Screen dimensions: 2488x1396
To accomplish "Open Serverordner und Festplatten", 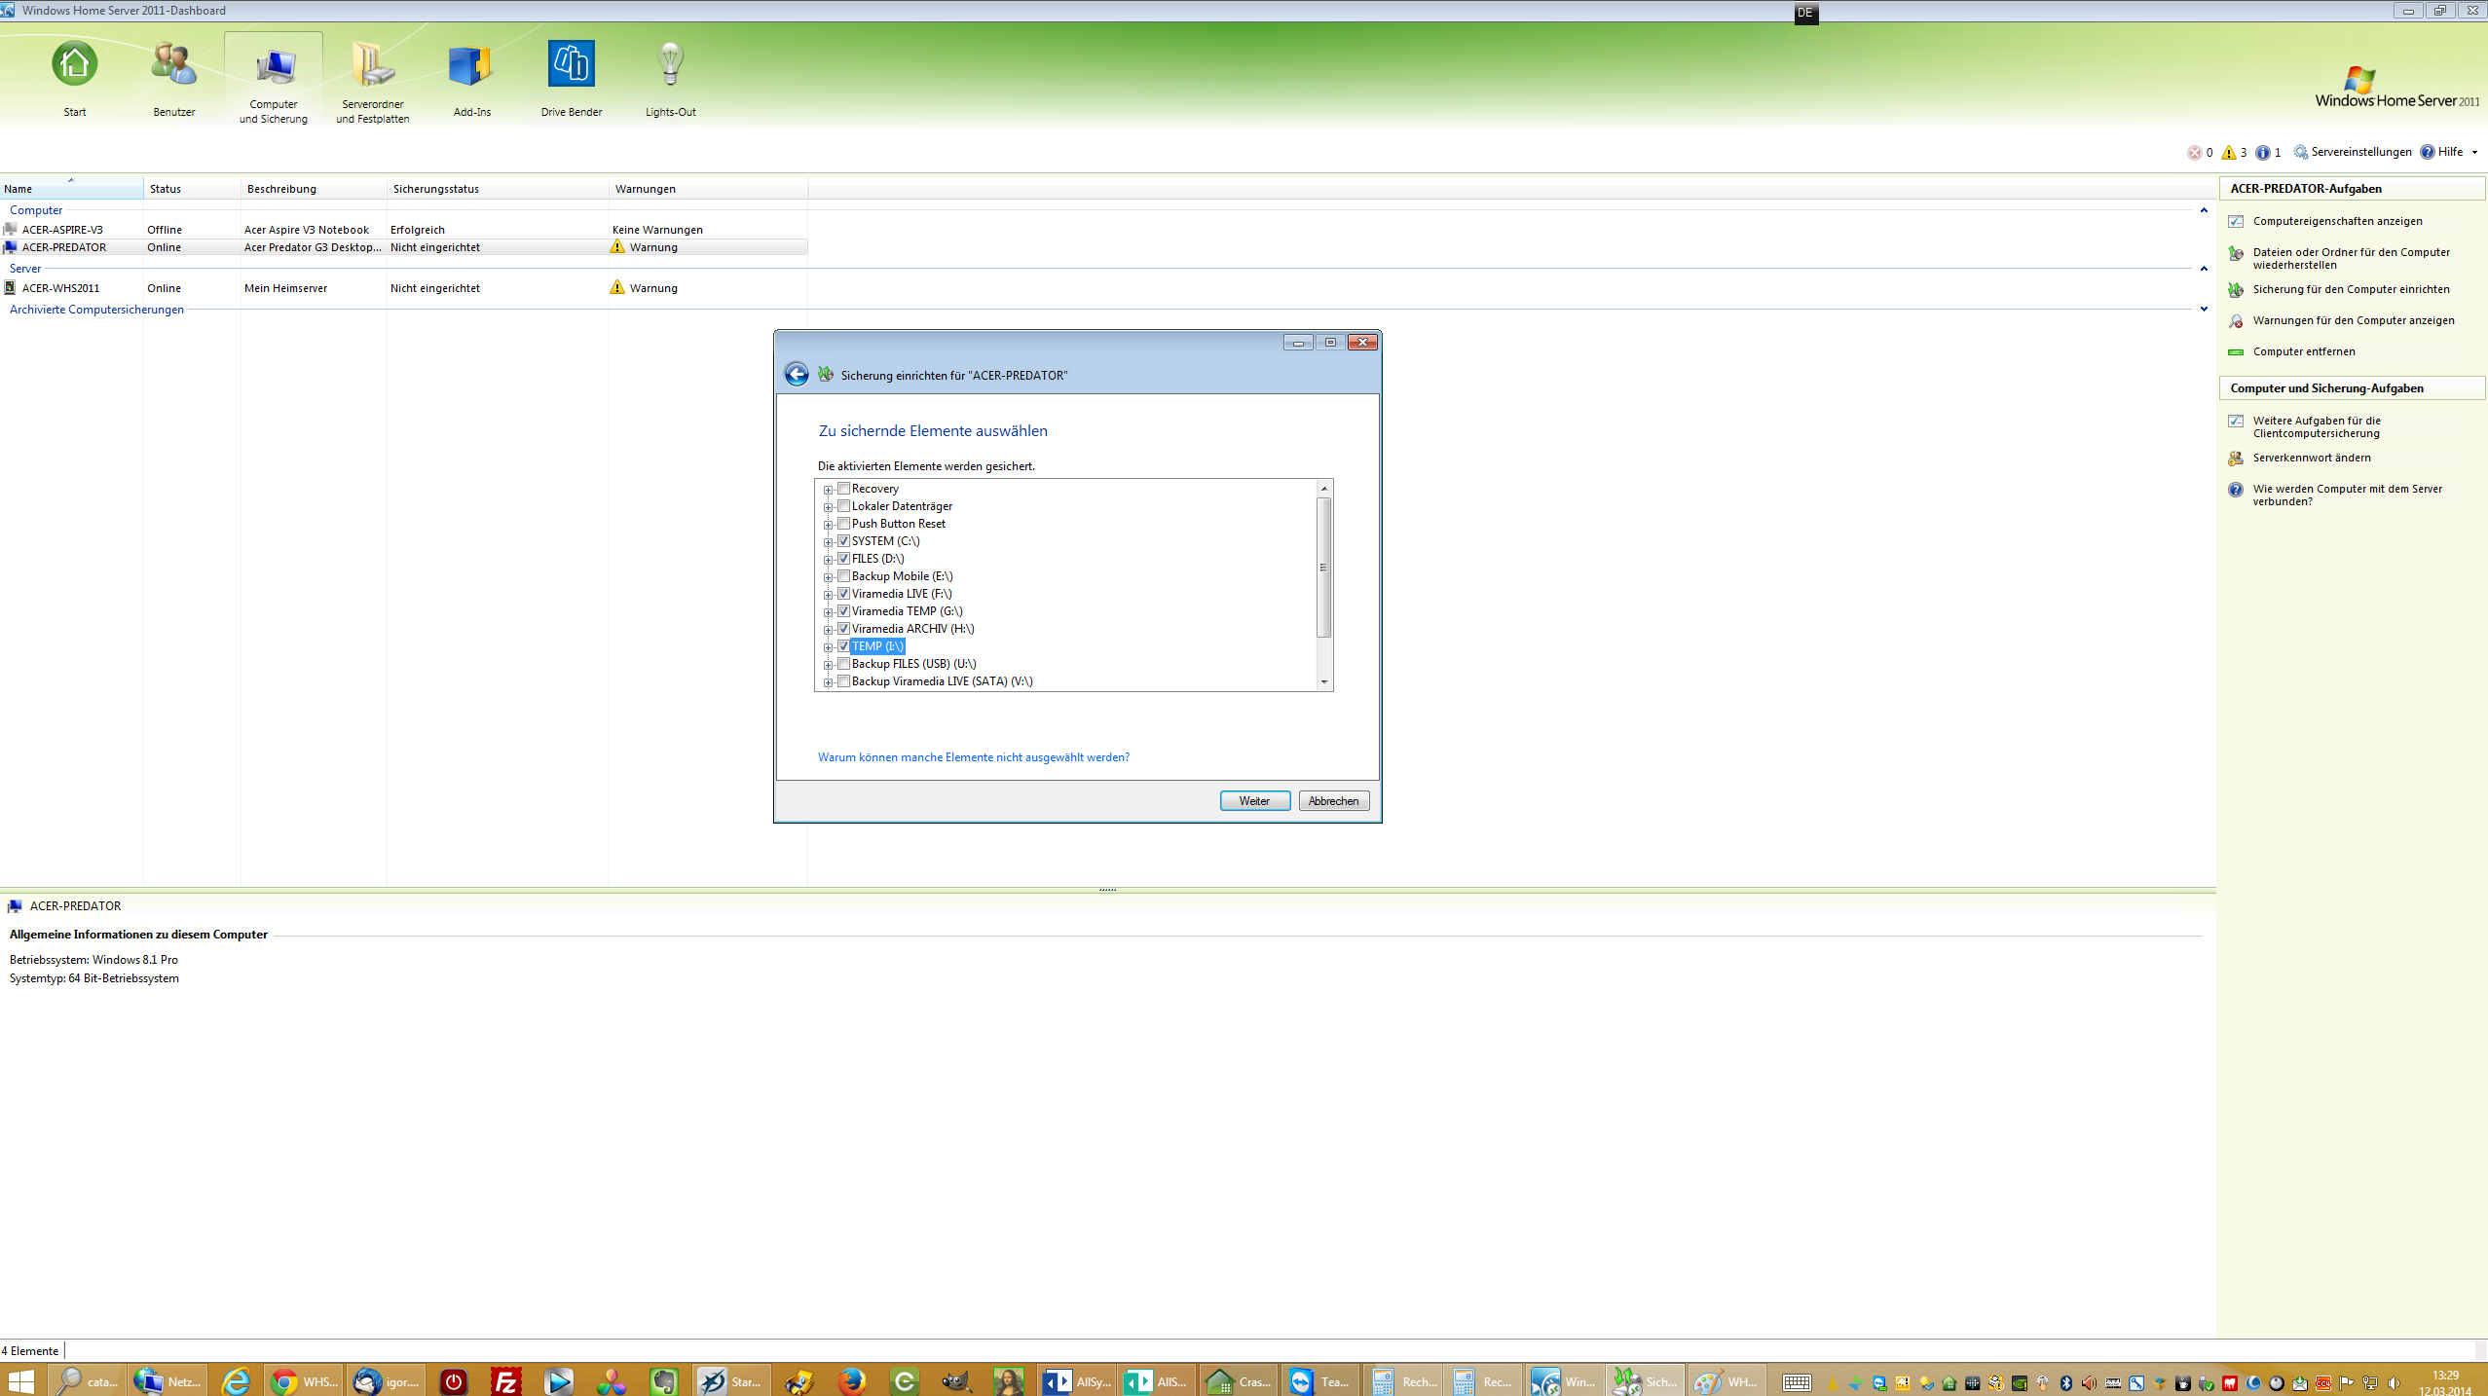I will click(371, 78).
